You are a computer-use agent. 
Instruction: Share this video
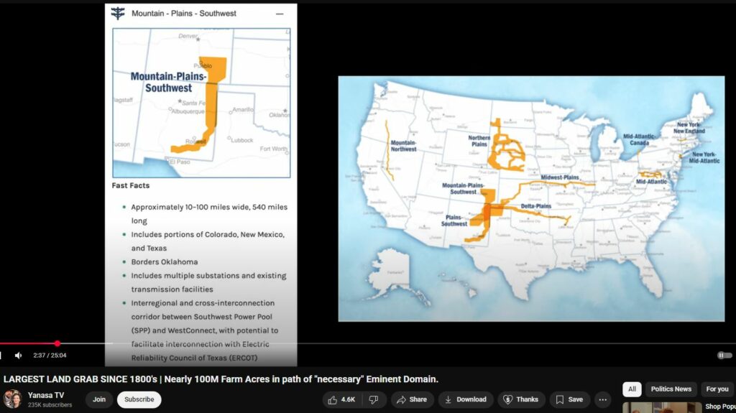[412, 399]
